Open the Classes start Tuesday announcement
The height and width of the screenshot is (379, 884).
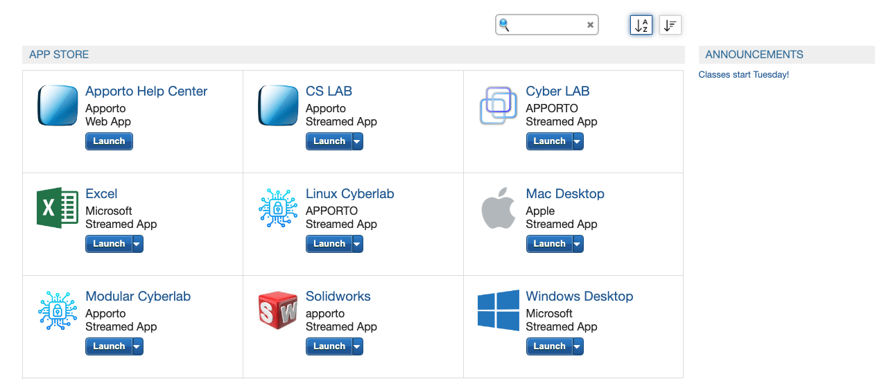(x=743, y=75)
